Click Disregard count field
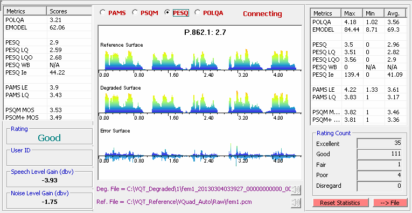The height and width of the screenshot is (213, 412). [x=380, y=186]
